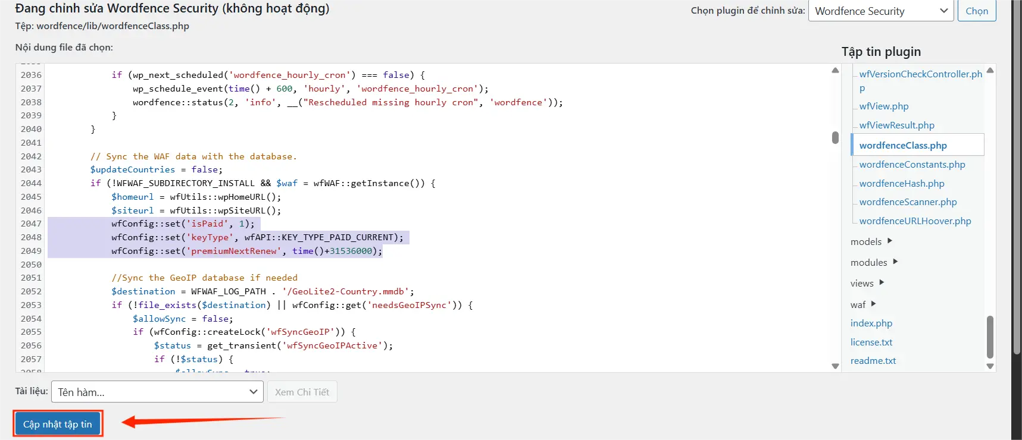Click code editor scroll up arrow
The image size is (1022, 440).
[835, 71]
